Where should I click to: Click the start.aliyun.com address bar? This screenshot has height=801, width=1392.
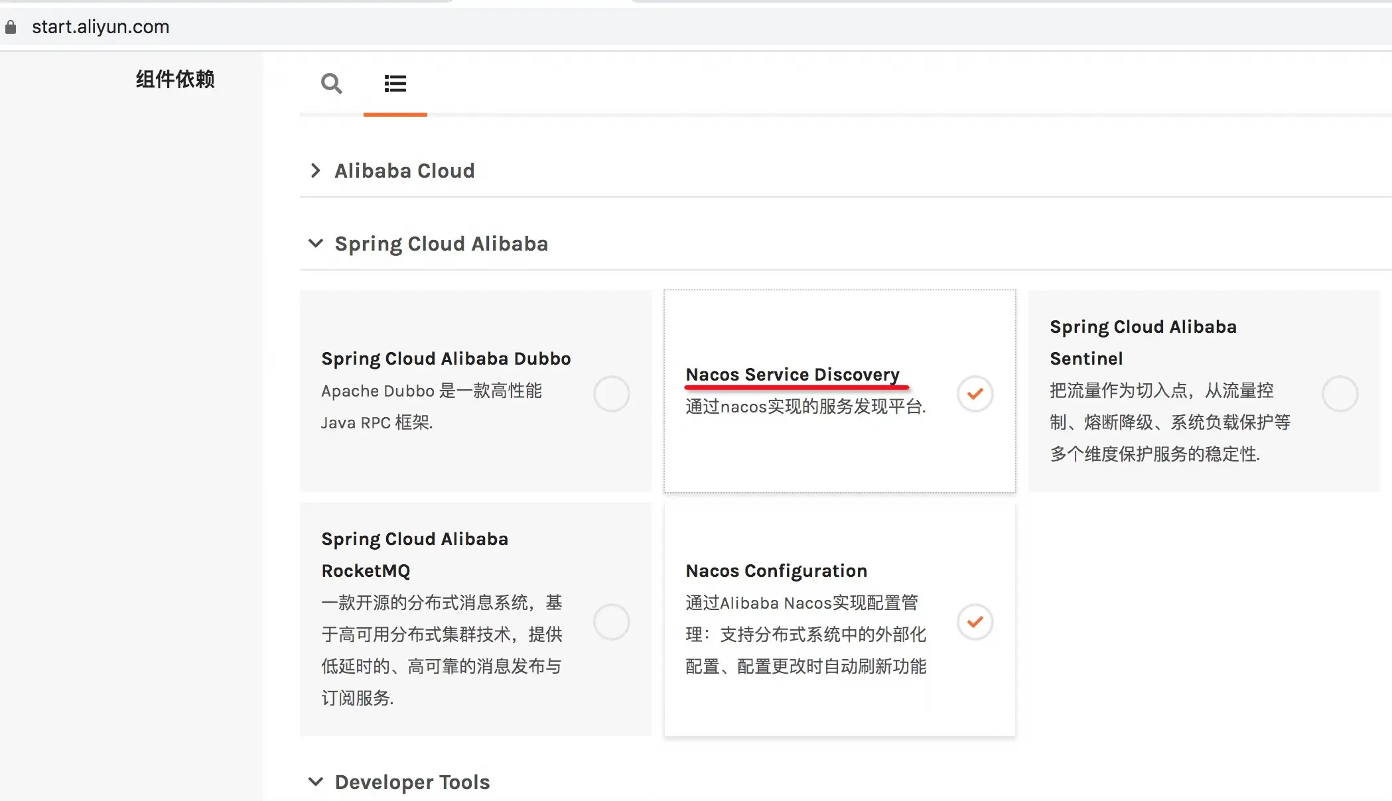(101, 27)
